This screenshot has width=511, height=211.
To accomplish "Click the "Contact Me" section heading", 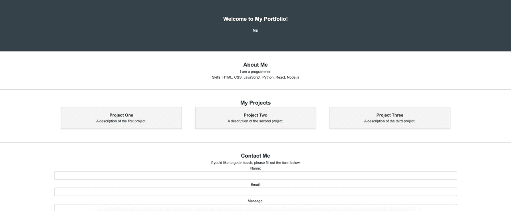I will (255, 156).
